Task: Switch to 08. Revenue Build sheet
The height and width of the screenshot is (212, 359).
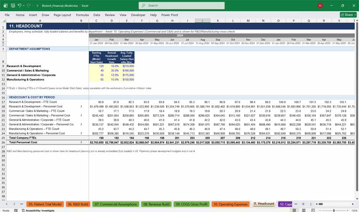Action: pyautogui.click(x=157, y=204)
